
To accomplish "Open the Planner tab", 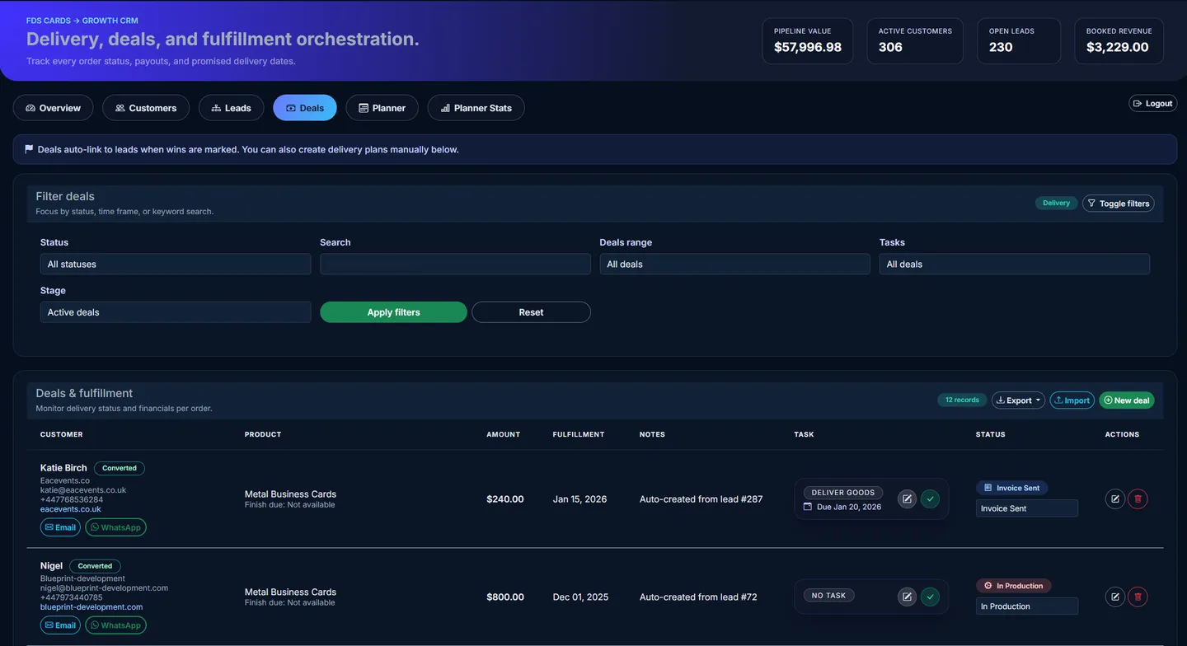I will pyautogui.click(x=382, y=108).
